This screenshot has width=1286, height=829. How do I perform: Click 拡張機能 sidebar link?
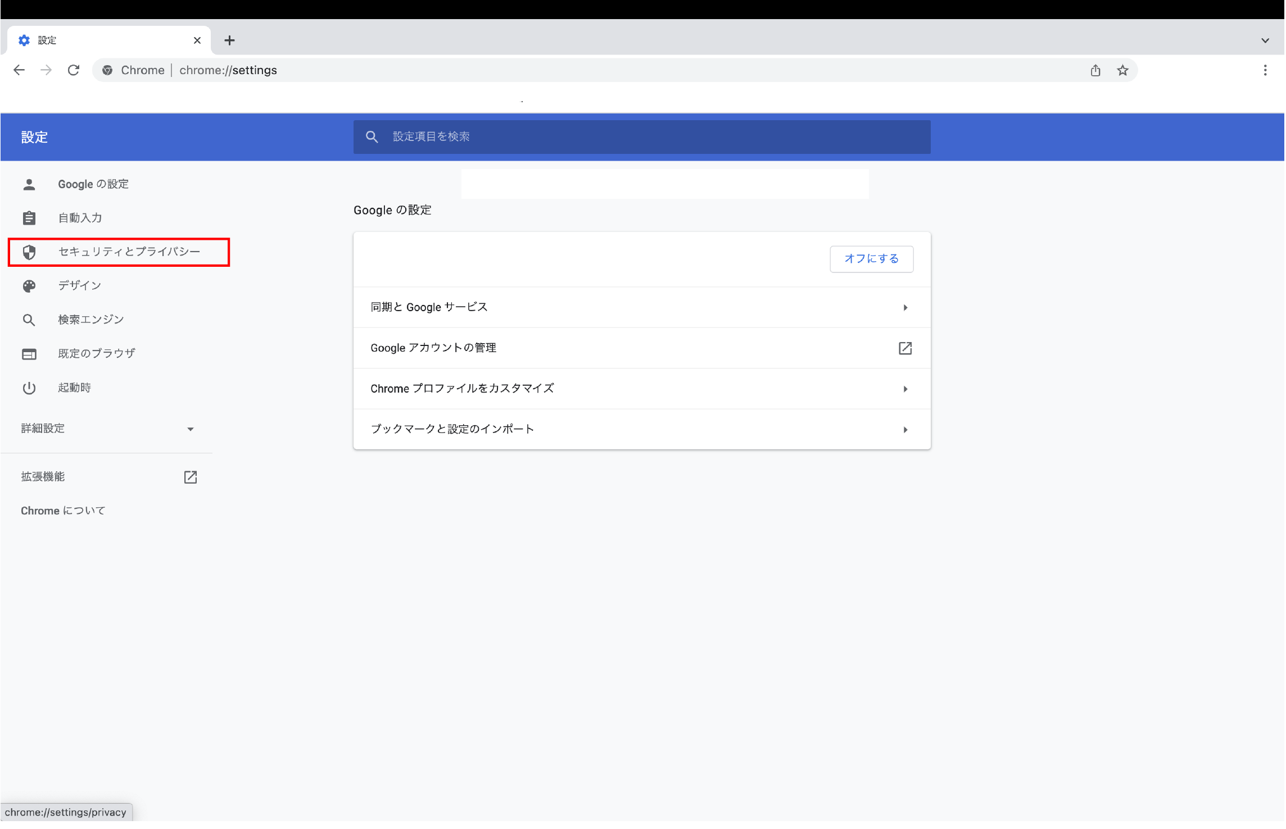tap(43, 477)
